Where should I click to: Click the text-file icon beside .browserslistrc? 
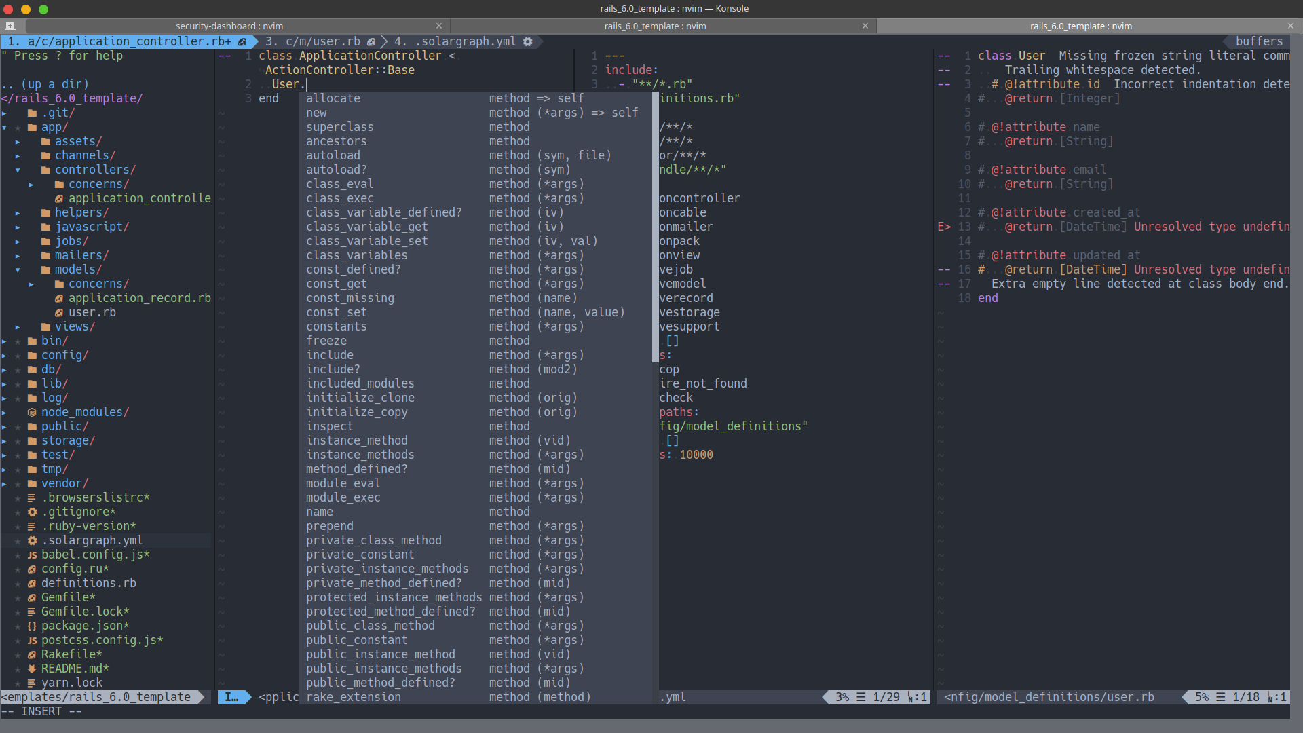pos(32,498)
